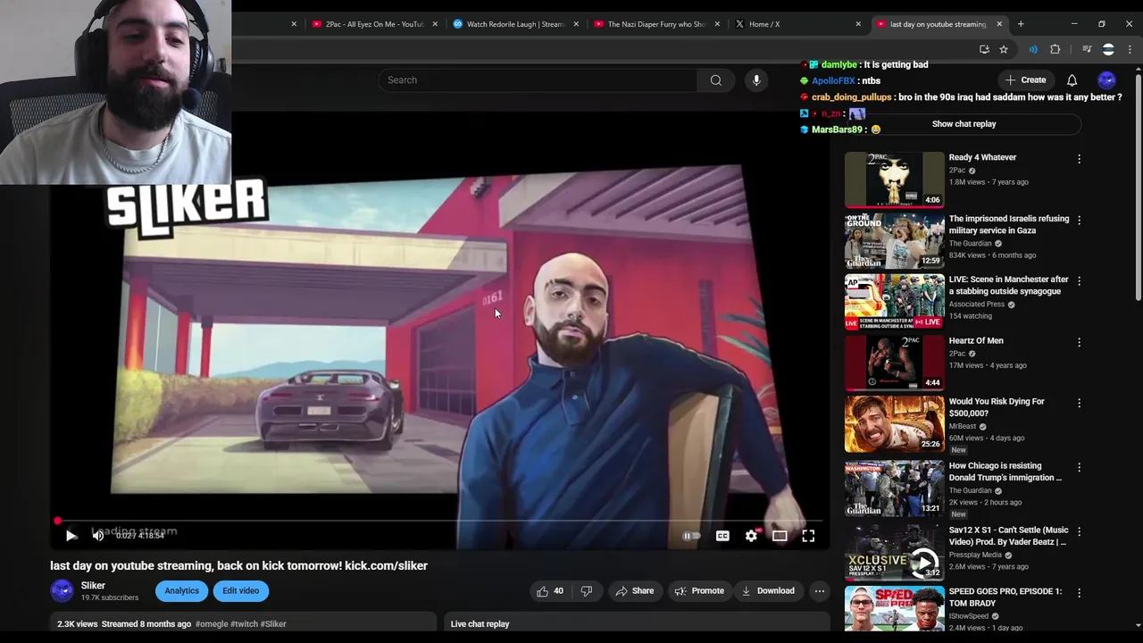Open imprisoned Israelis video title

point(1009,224)
